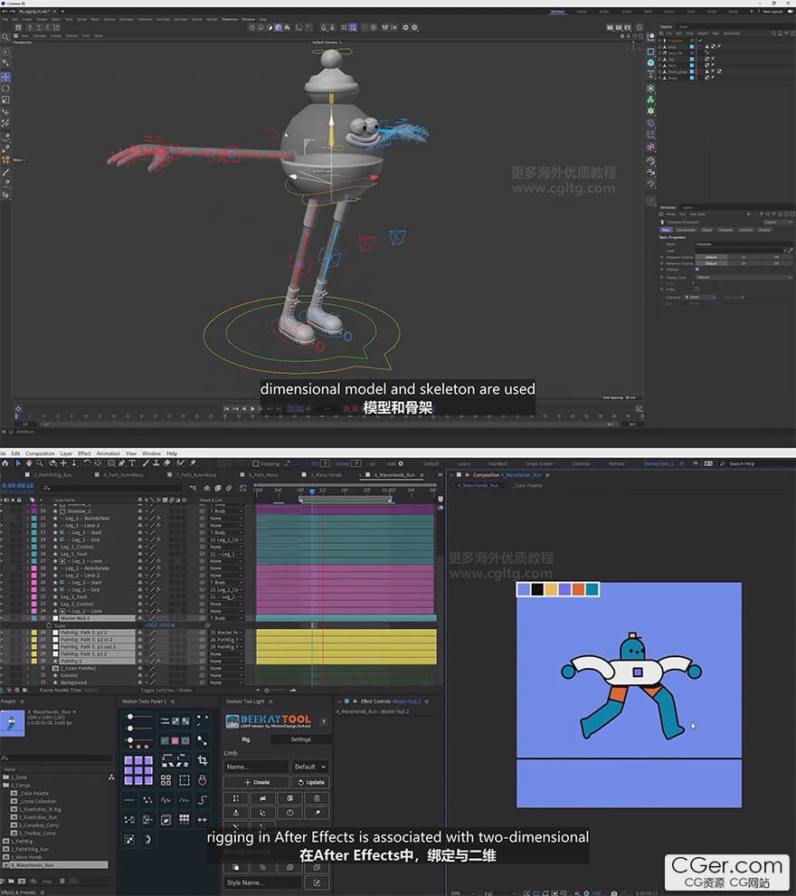The width and height of the screenshot is (796, 896).
Task: Click the Motion Tools four-squares grid icon
Action: 166,780
